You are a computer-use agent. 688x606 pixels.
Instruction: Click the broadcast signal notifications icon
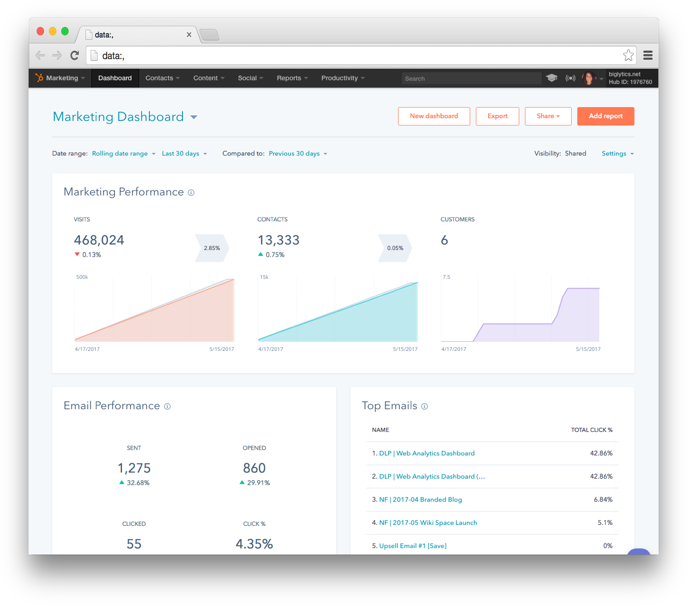click(570, 78)
